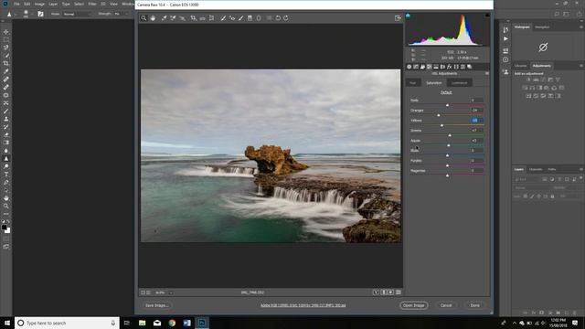
Task: Open Photoshop Image menu
Action: click(x=39, y=4)
